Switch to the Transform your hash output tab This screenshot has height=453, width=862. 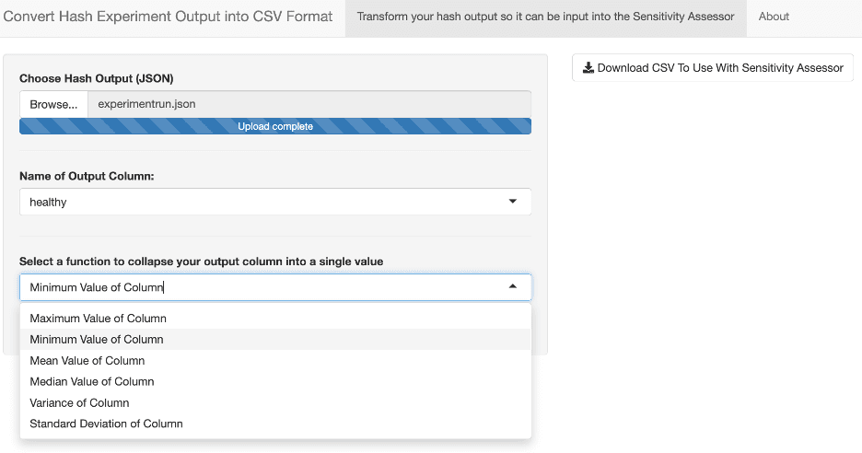[545, 17]
